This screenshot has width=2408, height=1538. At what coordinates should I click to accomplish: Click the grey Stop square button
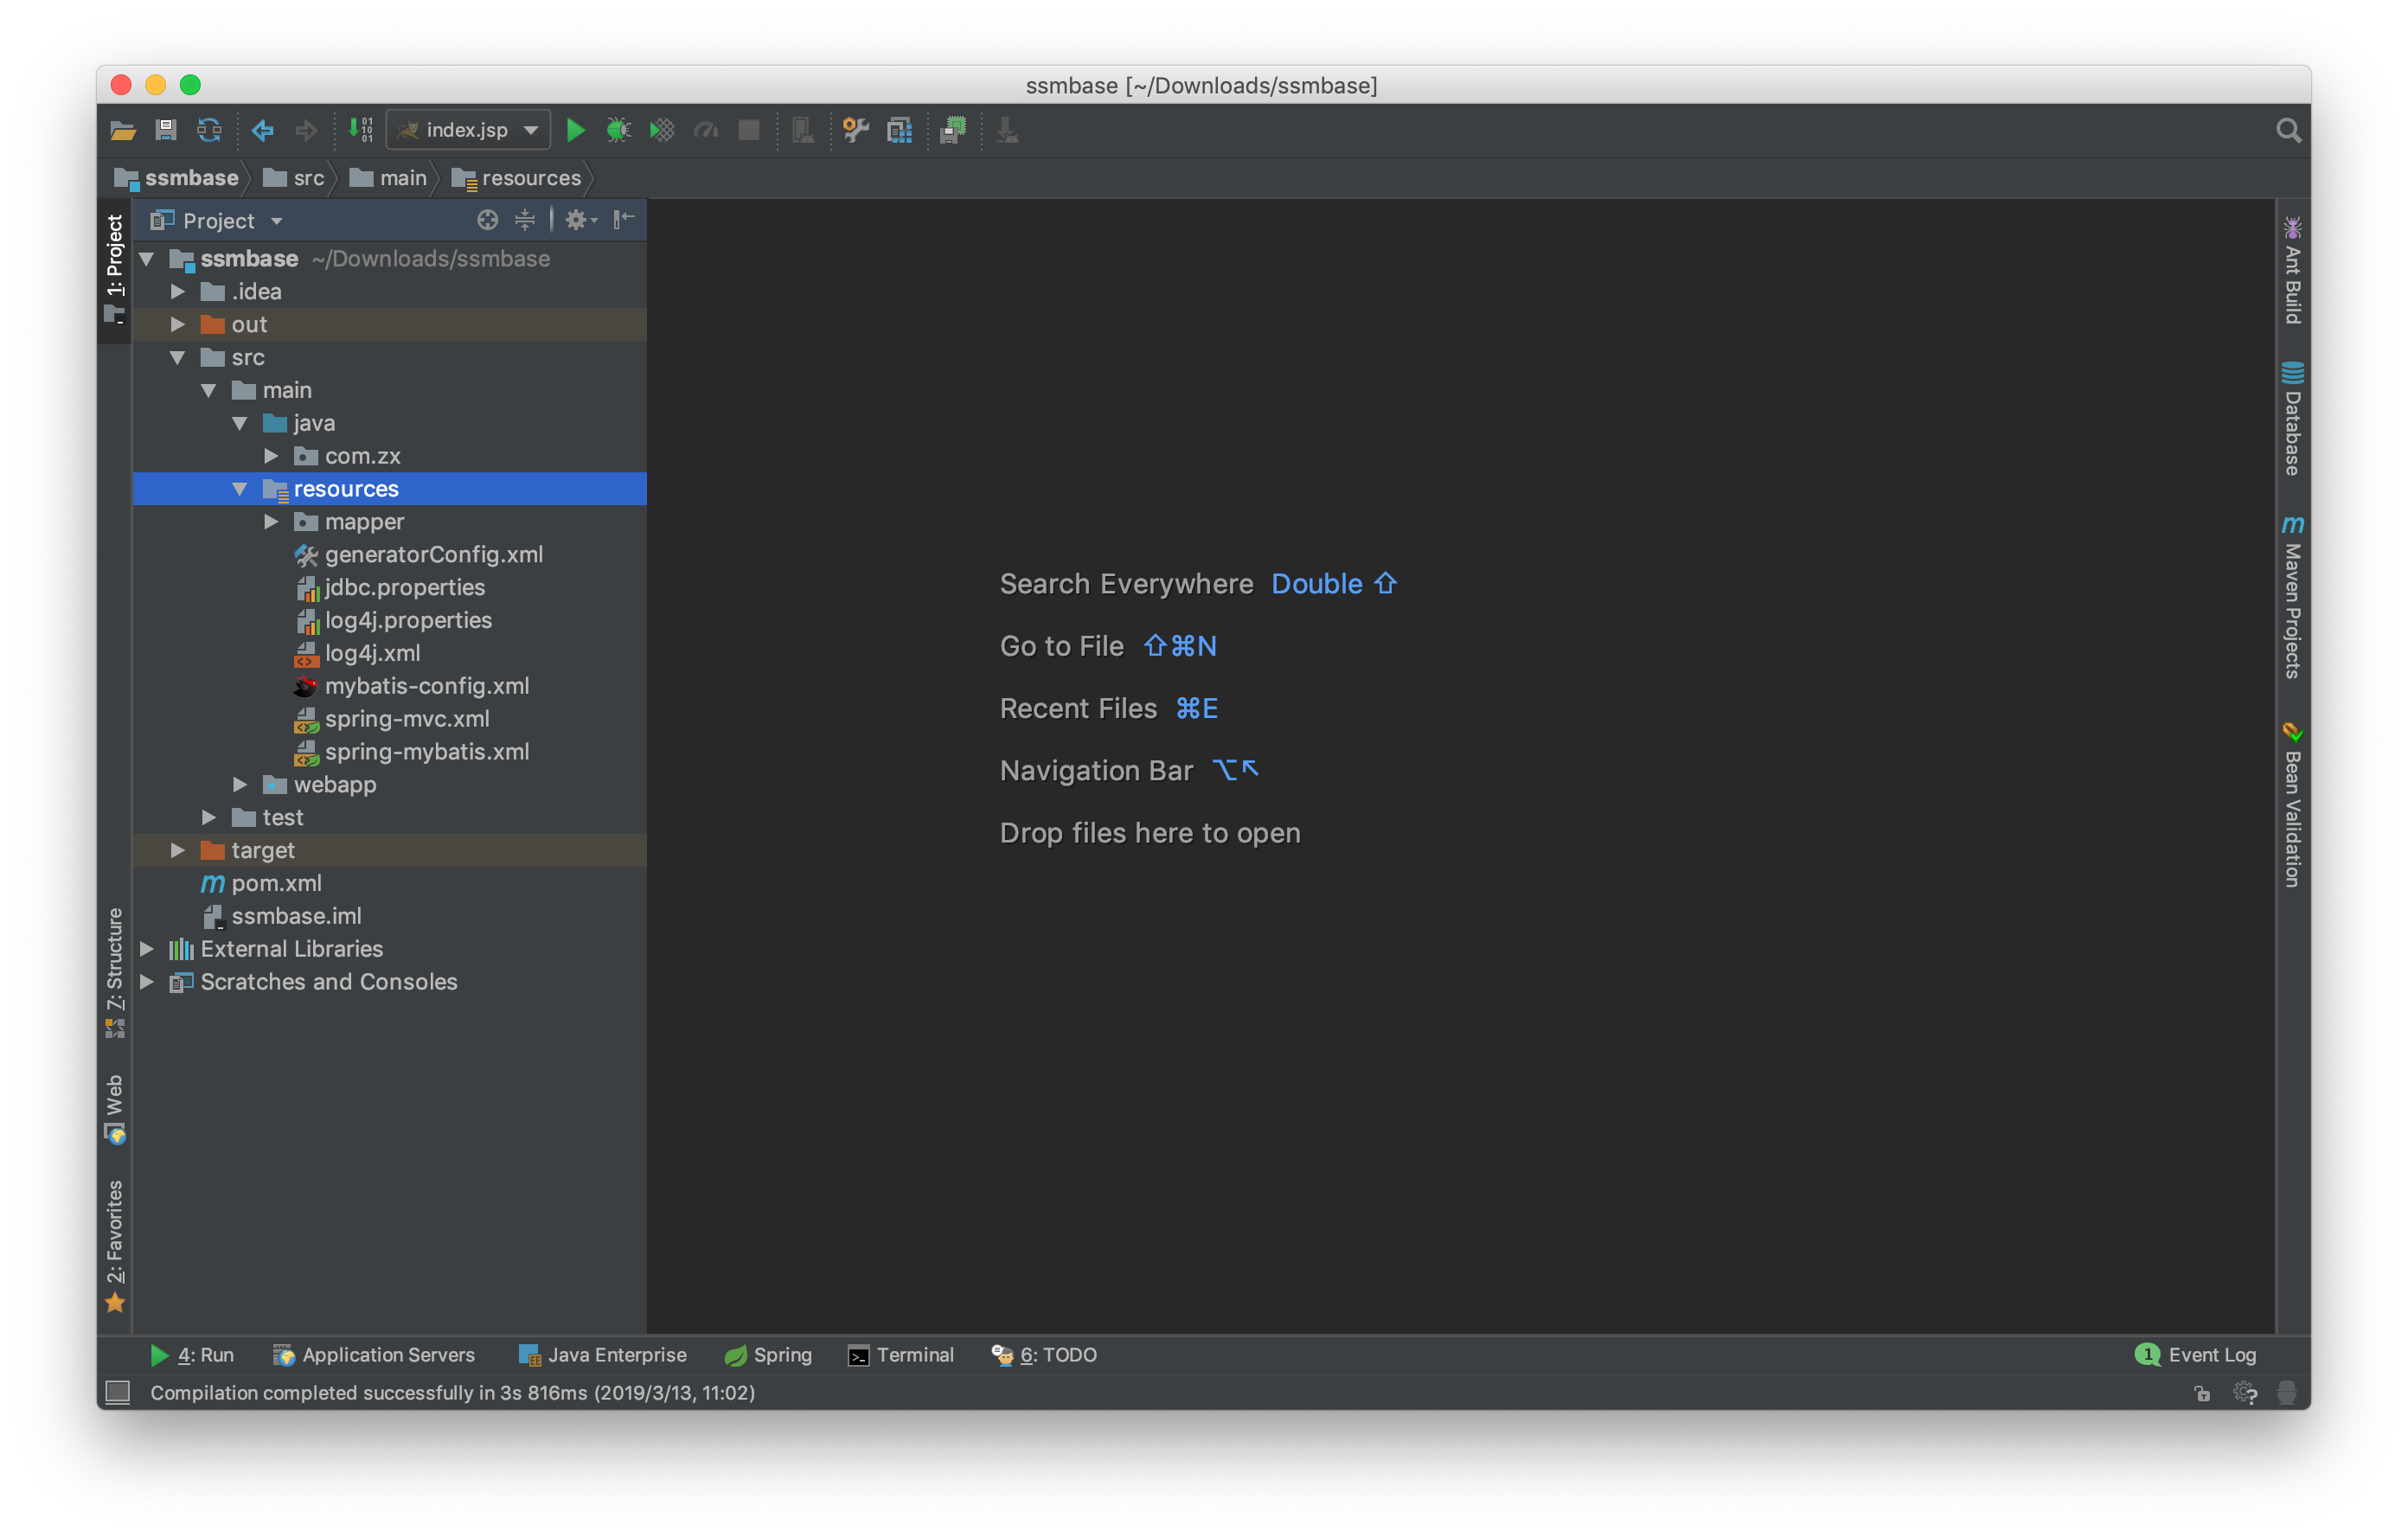click(x=748, y=130)
